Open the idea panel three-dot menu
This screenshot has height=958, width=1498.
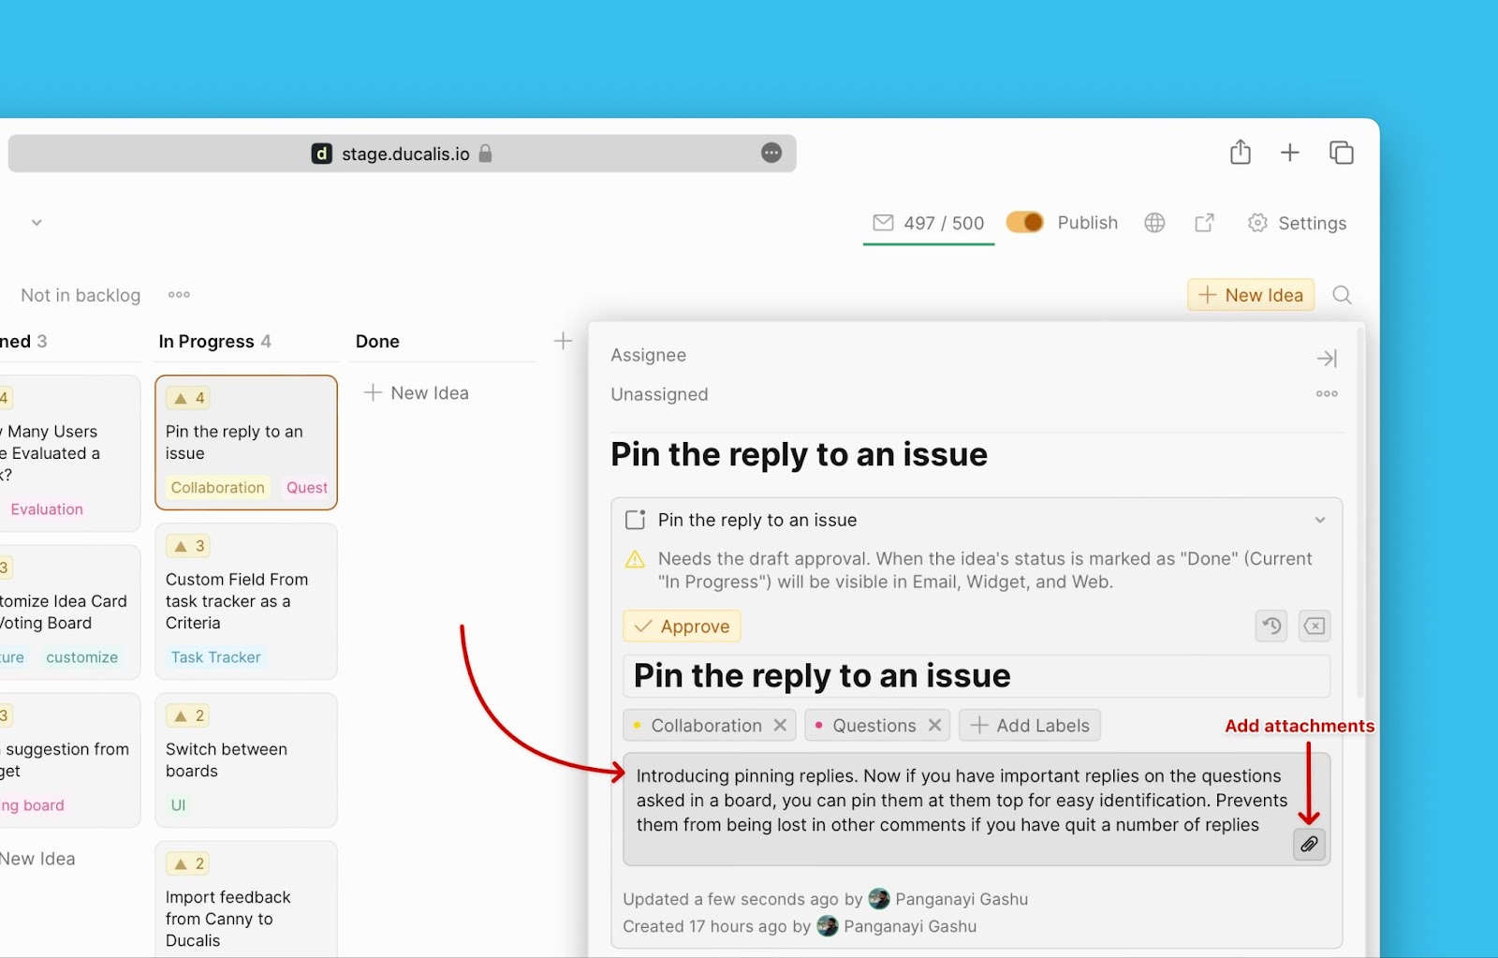(x=1327, y=394)
